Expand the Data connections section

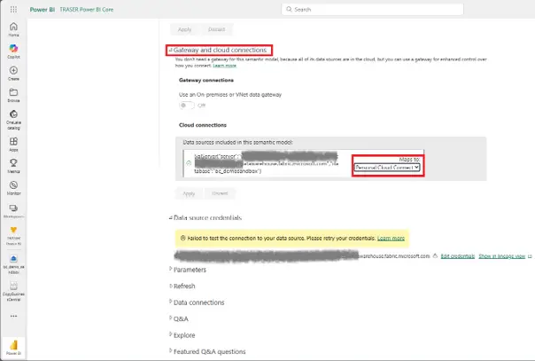171,302
